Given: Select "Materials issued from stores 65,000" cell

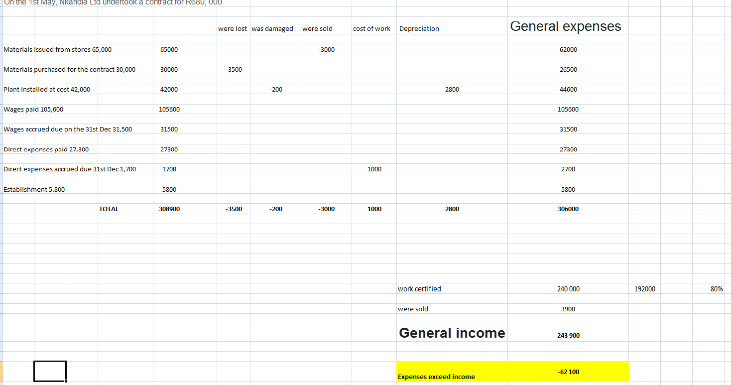Looking at the screenshot, I should coord(58,50).
